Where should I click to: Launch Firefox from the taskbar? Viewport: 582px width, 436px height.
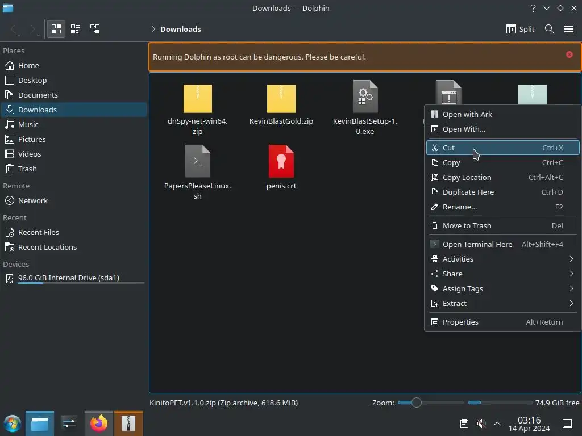(x=99, y=424)
